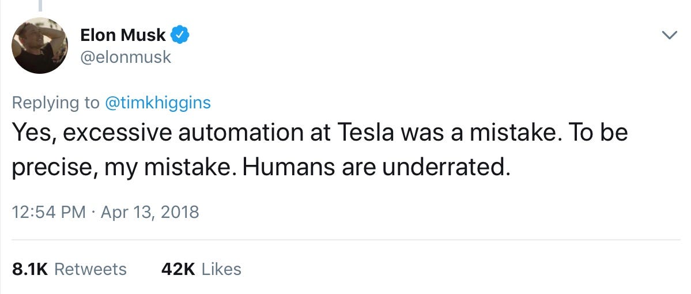Click the blue verified badge icon
The image size is (691, 294).
point(180,35)
